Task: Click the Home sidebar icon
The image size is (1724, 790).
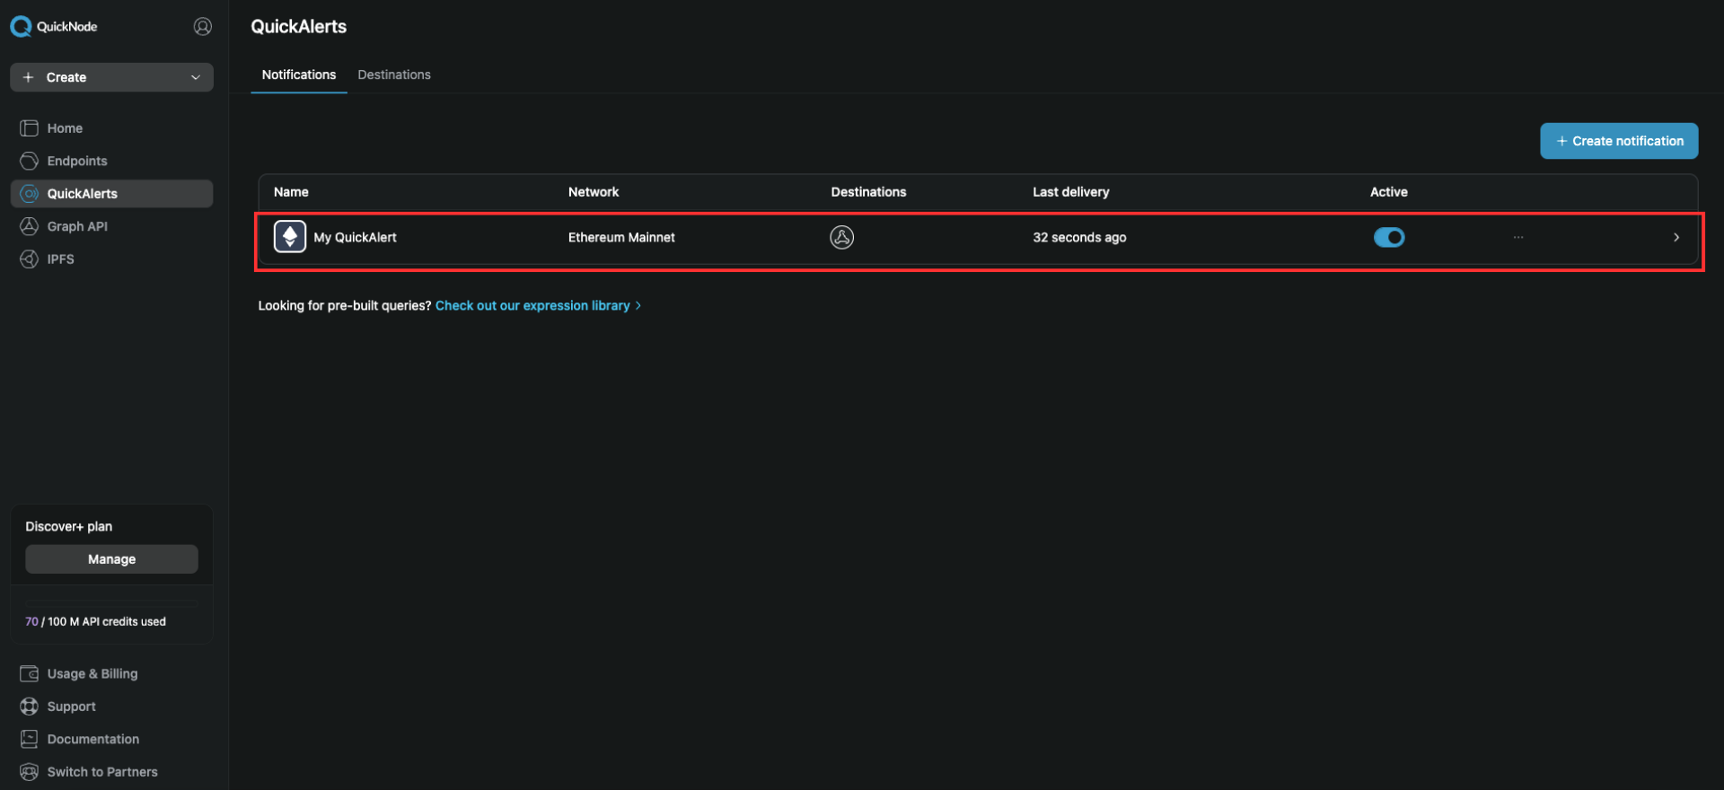Action: 29,128
